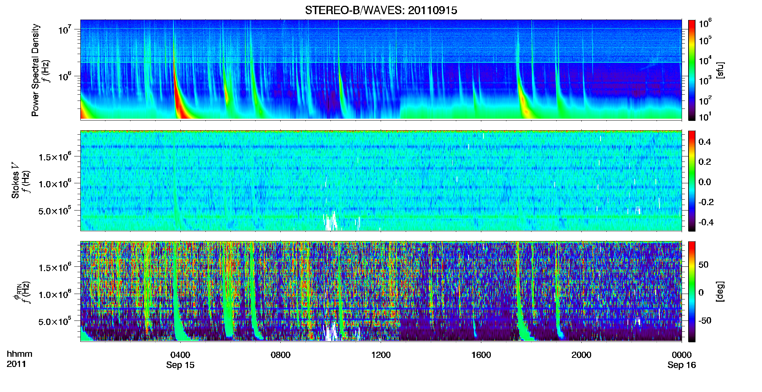Click inside the Power Spectral Density spectrogram
Viewport: 762px width, 392px height.
coord(381,70)
